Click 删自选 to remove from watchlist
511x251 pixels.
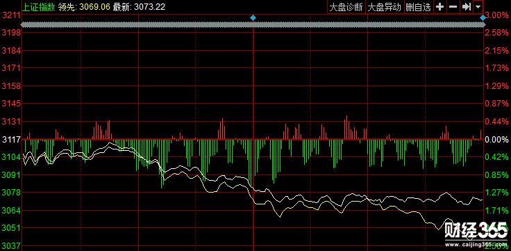click(419, 7)
